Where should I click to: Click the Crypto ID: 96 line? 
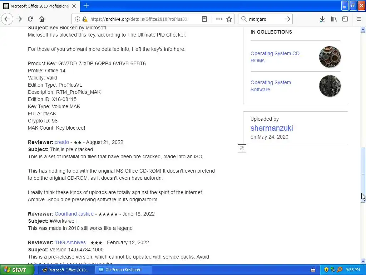[x=43, y=121]
